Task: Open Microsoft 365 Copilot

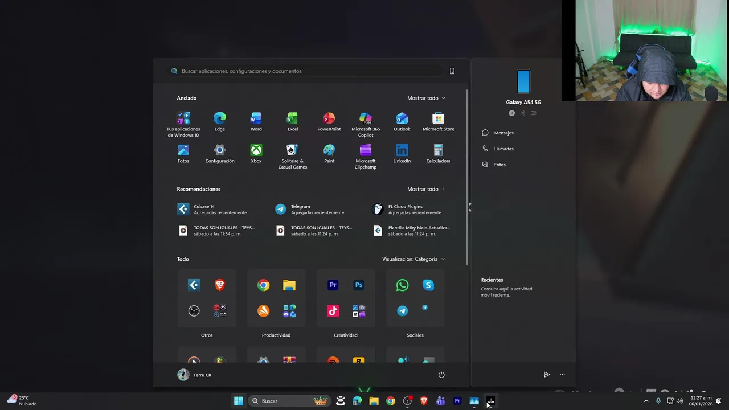Action: [366, 125]
